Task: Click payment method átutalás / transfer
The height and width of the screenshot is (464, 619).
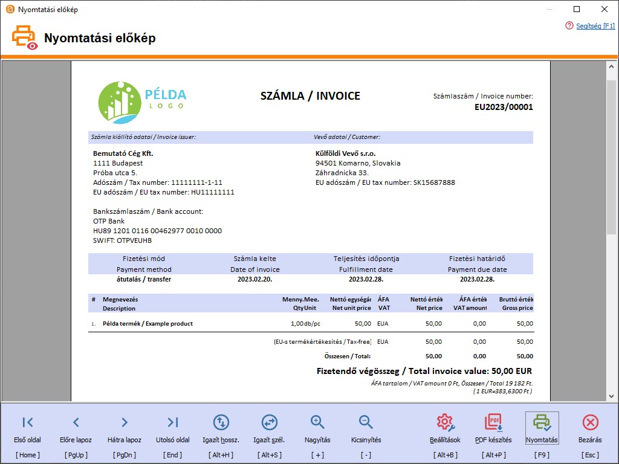Action: pos(144,279)
